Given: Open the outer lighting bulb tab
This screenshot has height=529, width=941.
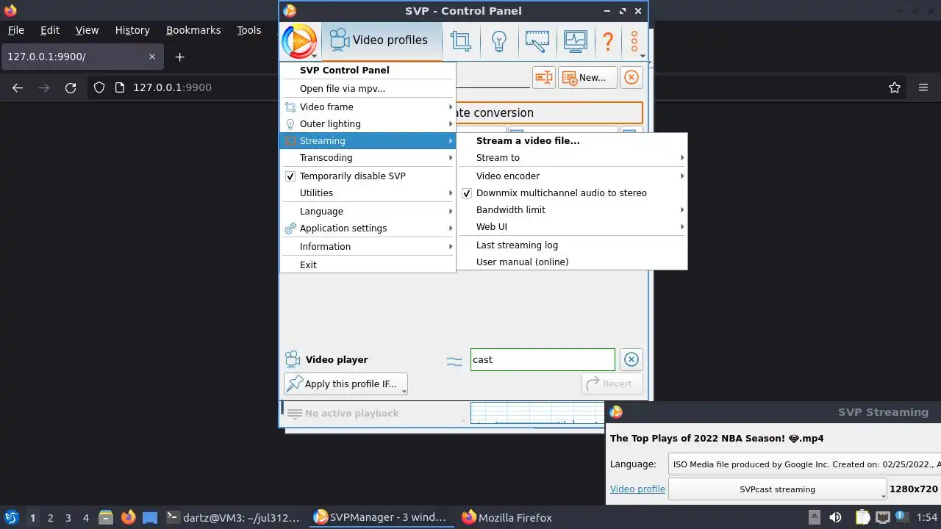Looking at the screenshot, I should 499,40.
